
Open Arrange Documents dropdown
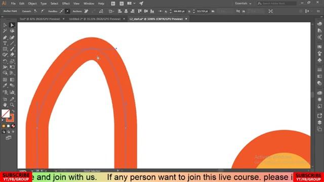[131, 4]
